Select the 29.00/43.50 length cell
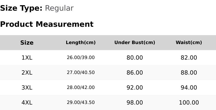This screenshot has width=216, height=110. coord(81,103)
